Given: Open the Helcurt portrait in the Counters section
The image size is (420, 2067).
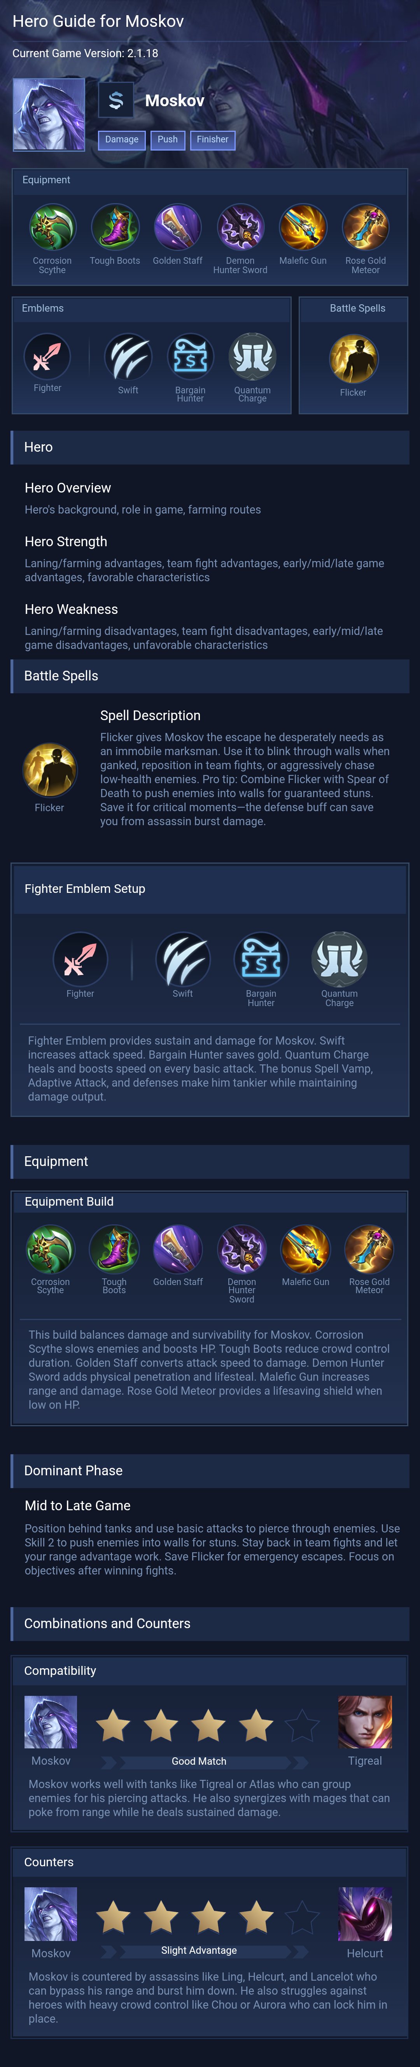Looking at the screenshot, I should pyautogui.click(x=365, y=1914).
